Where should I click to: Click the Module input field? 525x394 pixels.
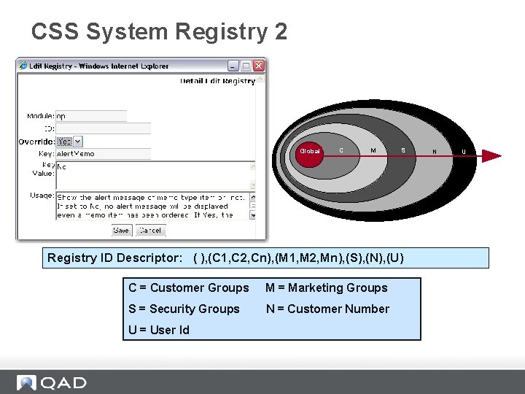[91, 116]
